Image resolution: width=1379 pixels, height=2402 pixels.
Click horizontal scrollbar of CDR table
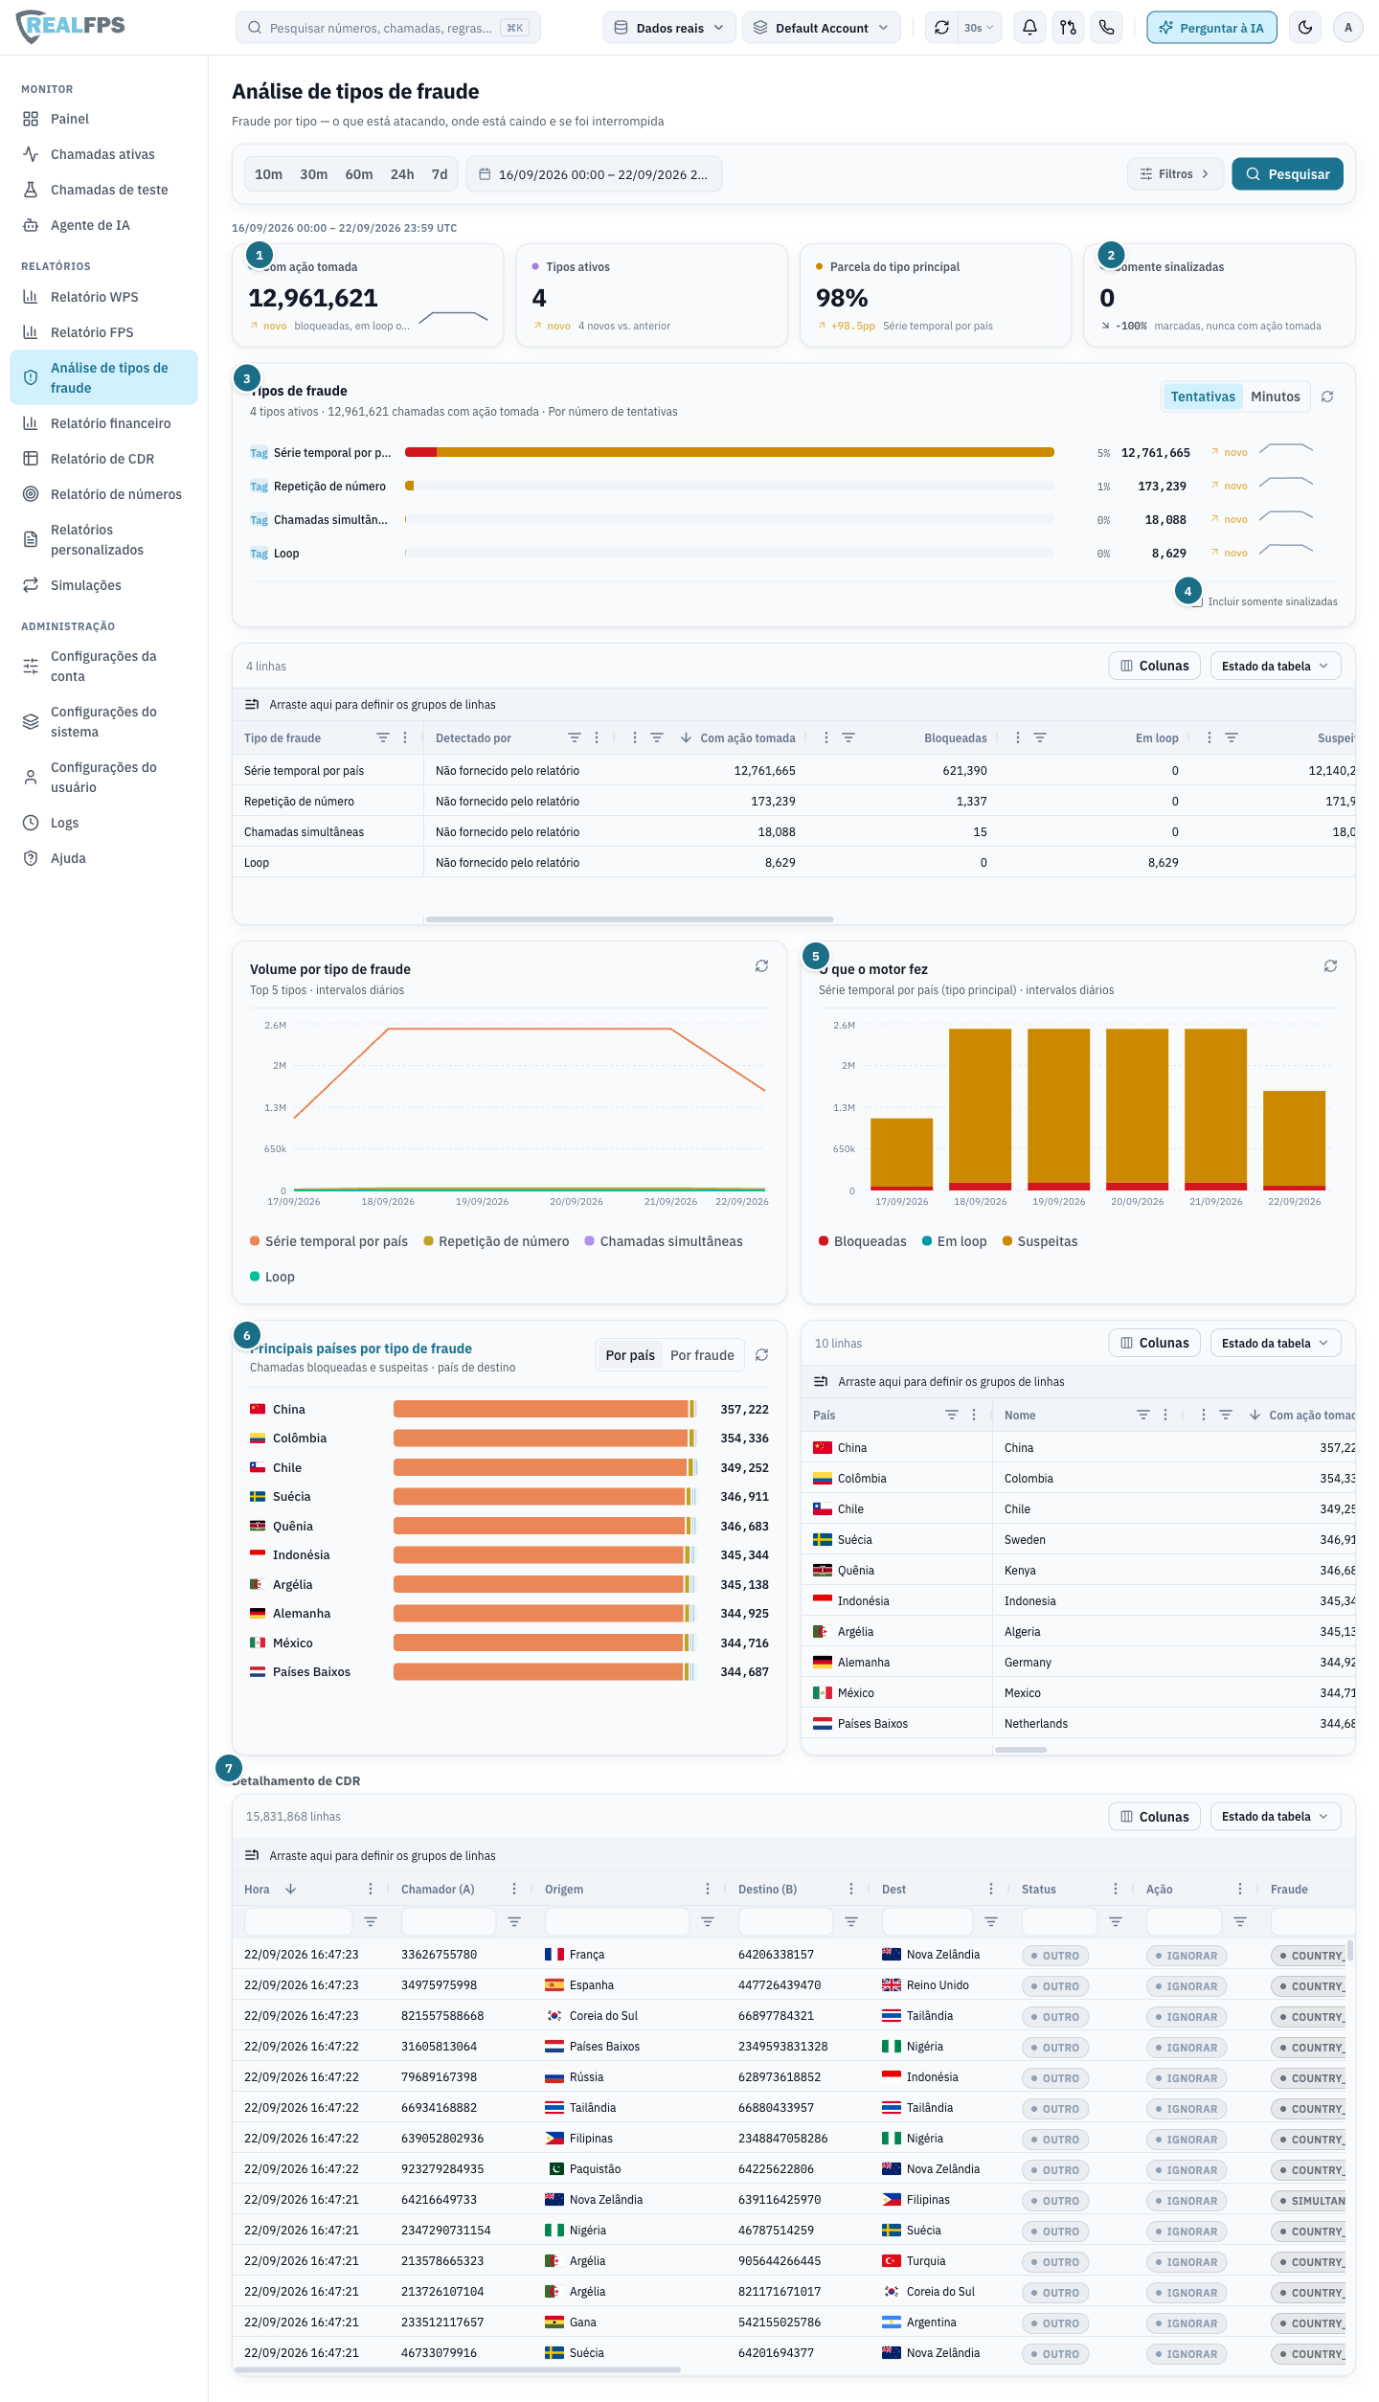click(x=458, y=2369)
